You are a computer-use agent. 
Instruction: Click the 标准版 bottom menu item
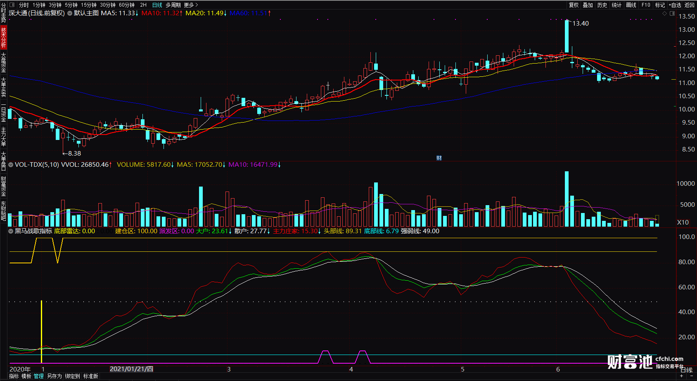click(x=91, y=376)
